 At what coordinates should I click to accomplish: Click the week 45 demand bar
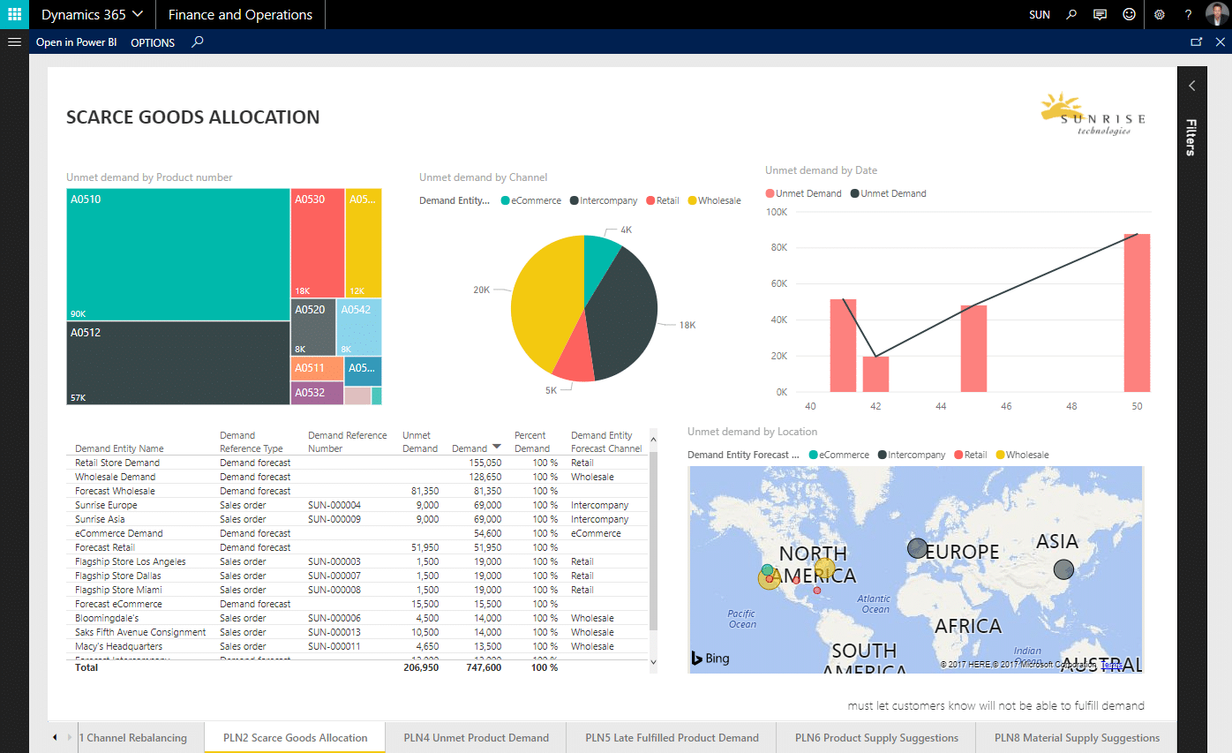[x=973, y=348]
